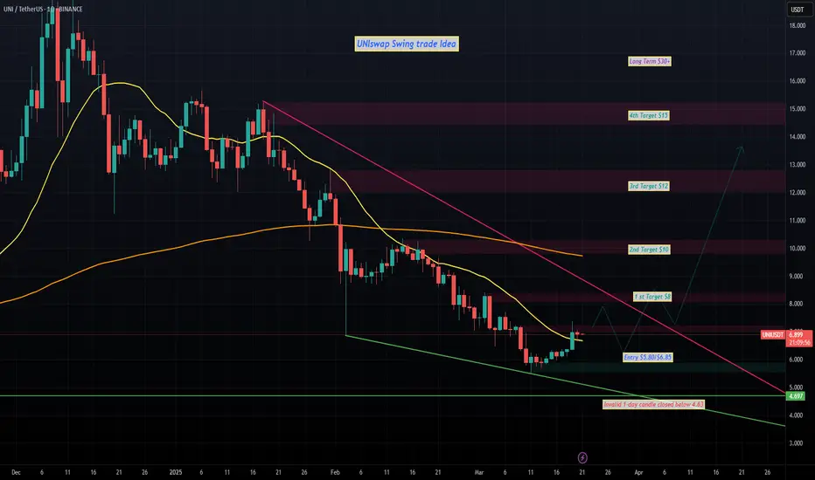Click the UNIswap Swing trade Idea title label

click(x=407, y=45)
